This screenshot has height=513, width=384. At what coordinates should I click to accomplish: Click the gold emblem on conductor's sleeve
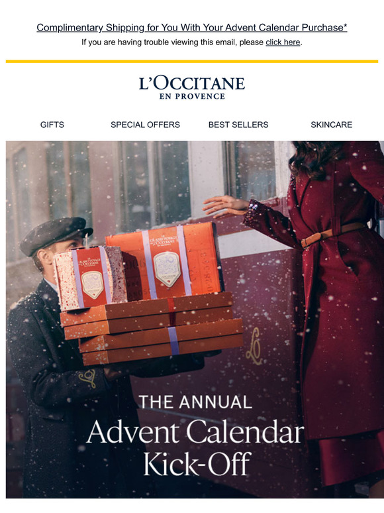(x=87, y=378)
